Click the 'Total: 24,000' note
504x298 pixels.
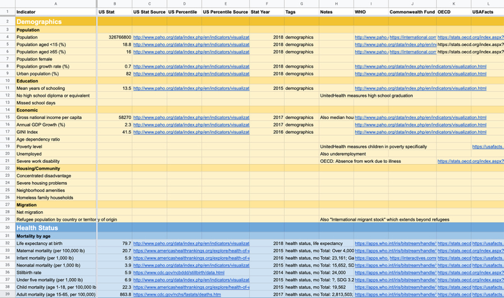[333, 273]
